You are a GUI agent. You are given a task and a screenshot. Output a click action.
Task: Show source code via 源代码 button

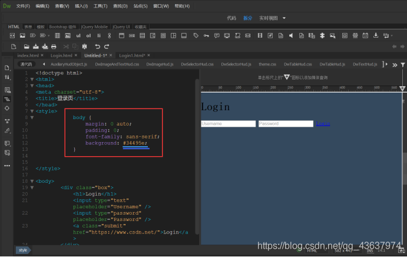pyautogui.click(x=27, y=64)
